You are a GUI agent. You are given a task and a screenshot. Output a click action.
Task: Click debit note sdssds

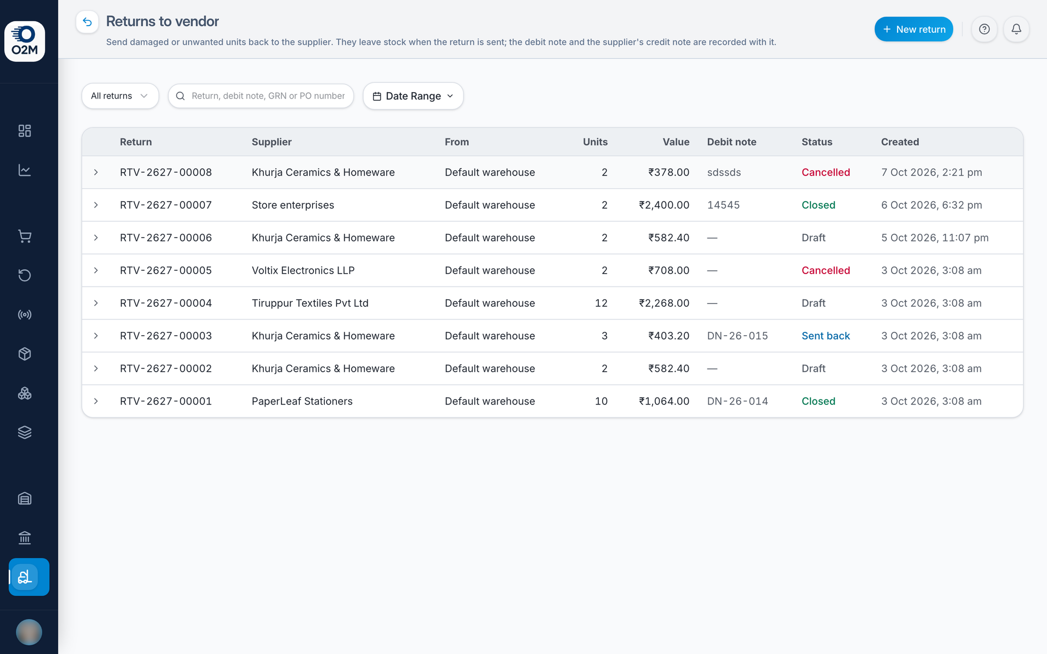click(x=724, y=172)
